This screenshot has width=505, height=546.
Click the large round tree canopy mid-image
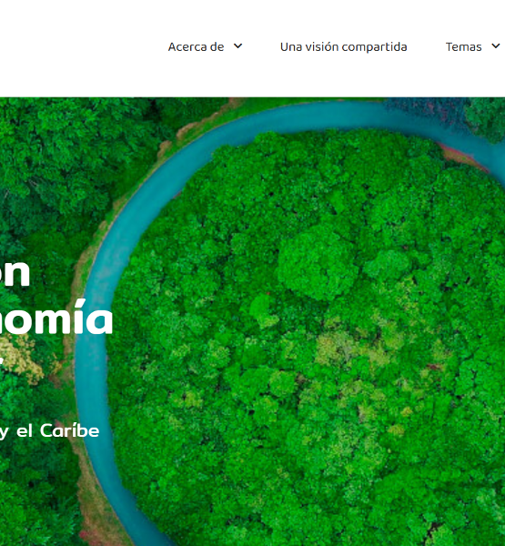pyautogui.click(x=317, y=263)
